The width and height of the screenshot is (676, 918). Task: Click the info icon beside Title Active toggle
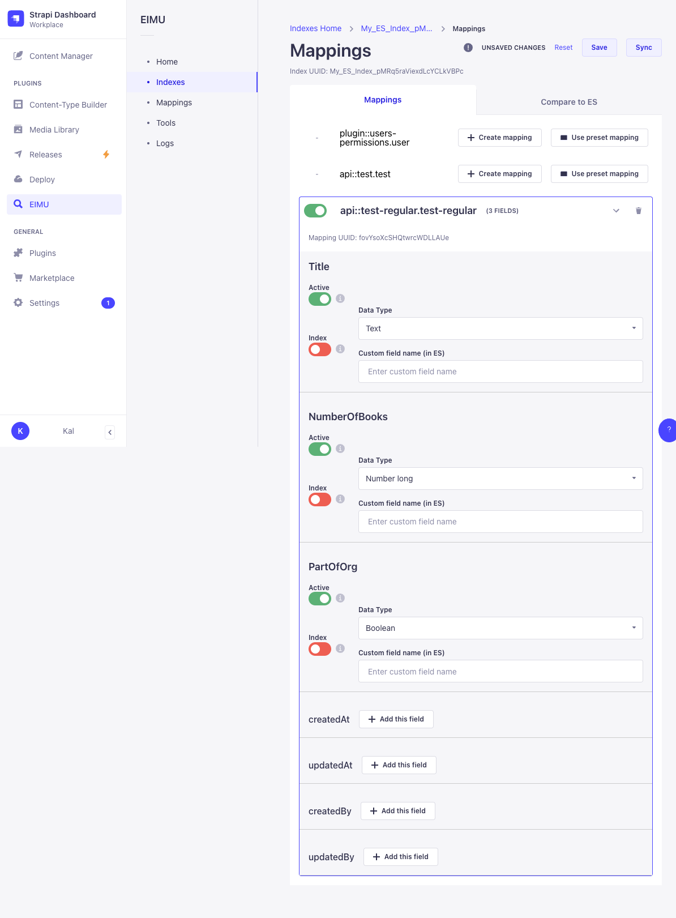click(x=340, y=298)
